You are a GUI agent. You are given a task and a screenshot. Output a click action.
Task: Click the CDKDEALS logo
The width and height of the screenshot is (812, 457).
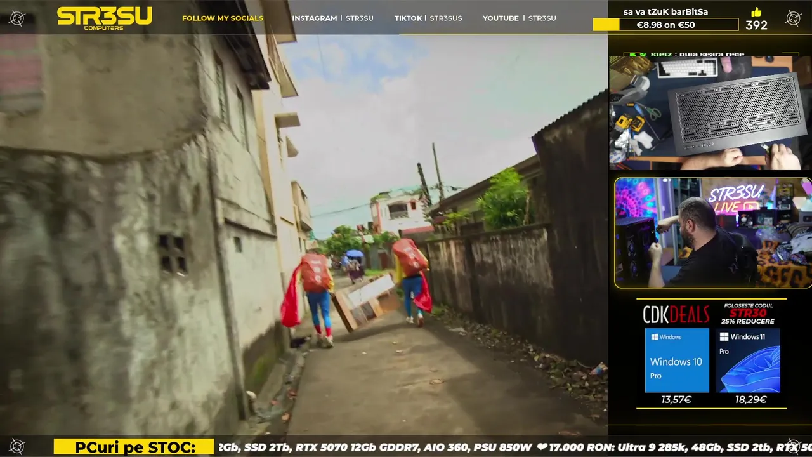point(676,314)
